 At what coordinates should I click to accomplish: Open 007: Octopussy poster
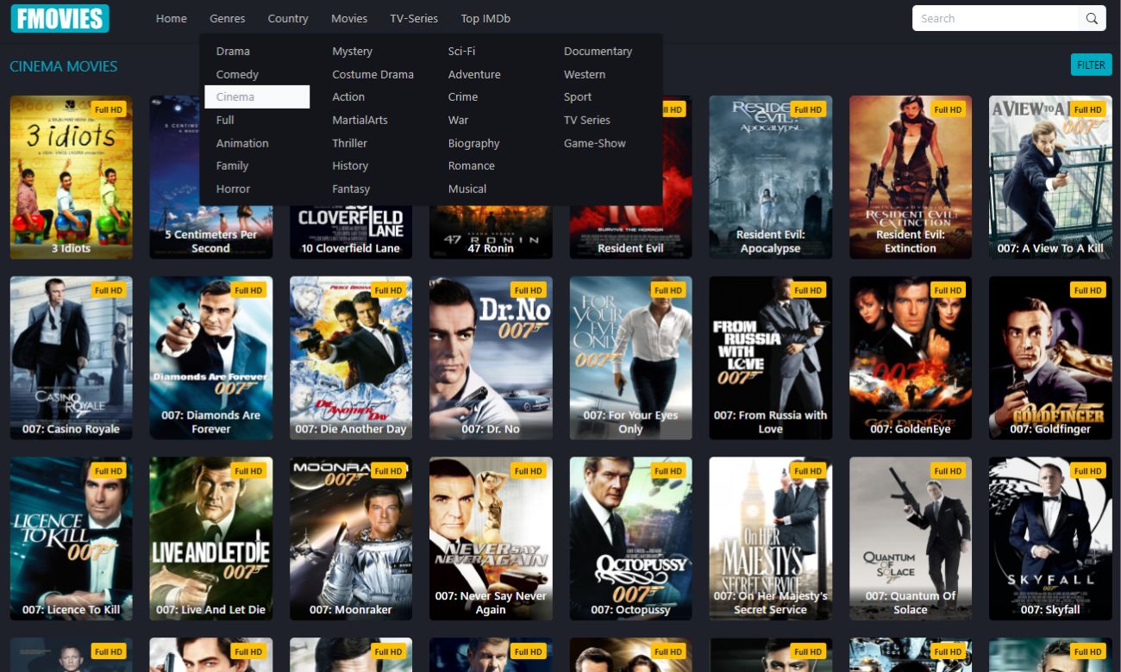pyautogui.click(x=630, y=538)
